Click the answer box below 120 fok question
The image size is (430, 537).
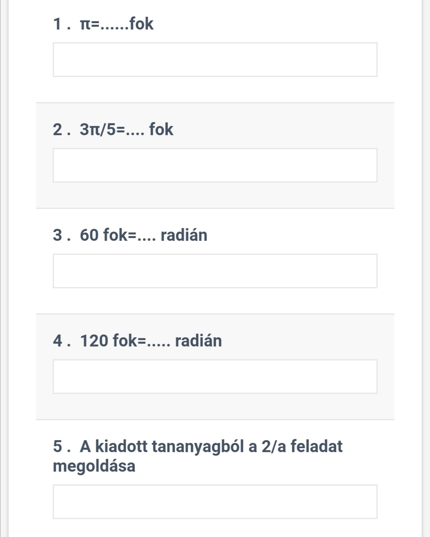(x=215, y=377)
